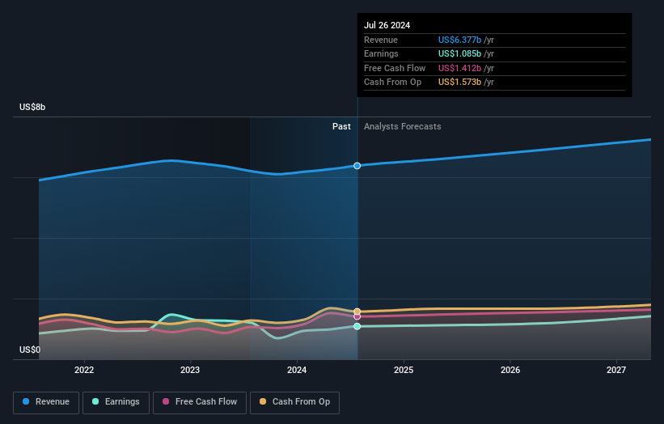Click the 2022 x-axis label
Image resolution: width=664 pixels, height=424 pixels.
[84, 370]
